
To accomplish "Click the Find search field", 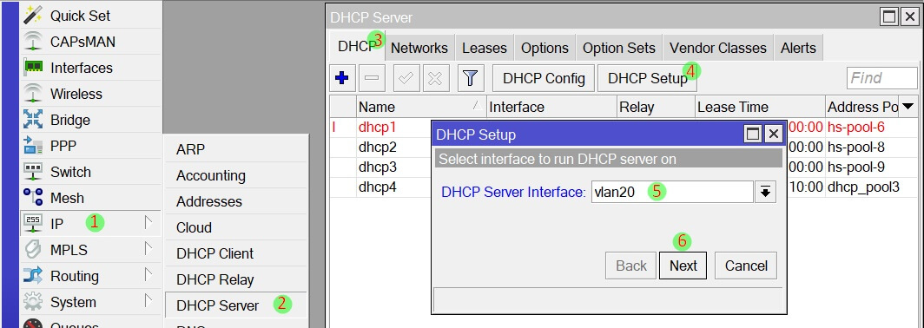I will 881,78.
